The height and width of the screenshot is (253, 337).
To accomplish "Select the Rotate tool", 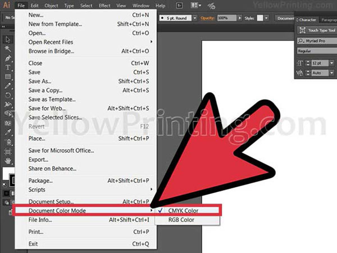I will (x=8, y=95).
